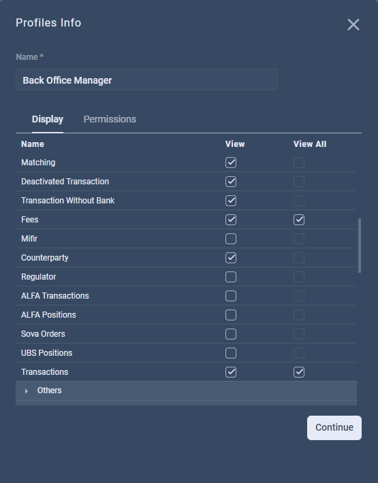Uncheck View for Transaction Without Bank
This screenshot has width=378, height=483.
tap(231, 201)
